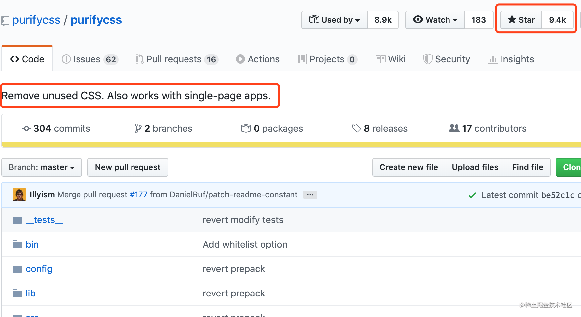This screenshot has width=581, height=317.
Task: Click the star icon in Star button
Action: click(x=512, y=19)
